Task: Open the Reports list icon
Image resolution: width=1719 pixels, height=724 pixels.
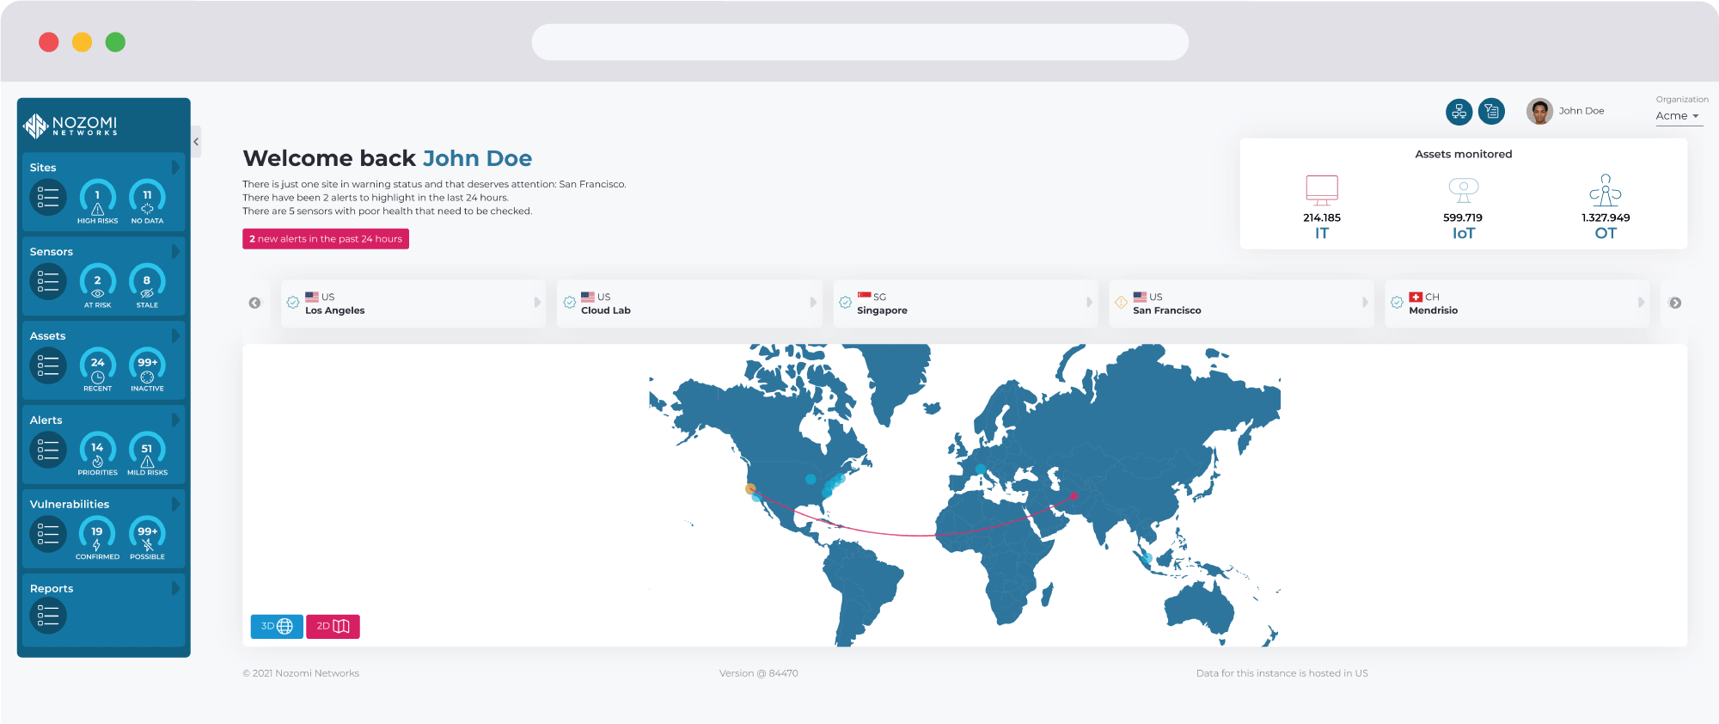Action: tap(48, 616)
